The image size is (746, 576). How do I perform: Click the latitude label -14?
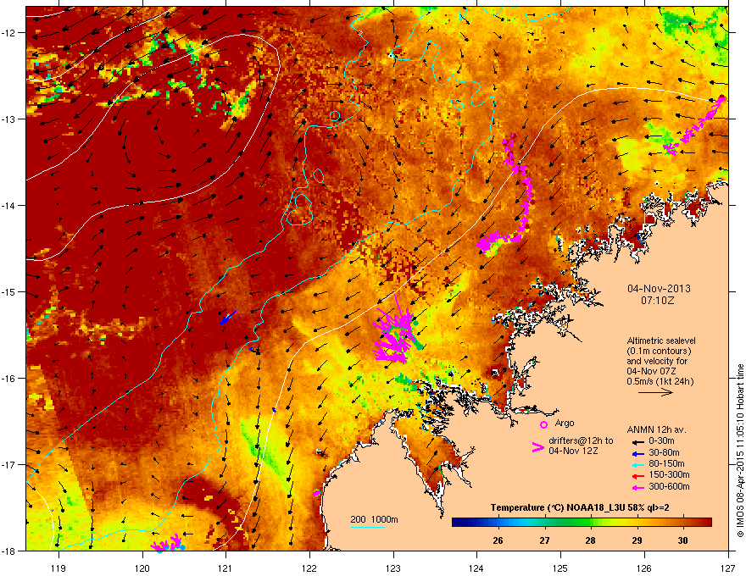point(9,205)
